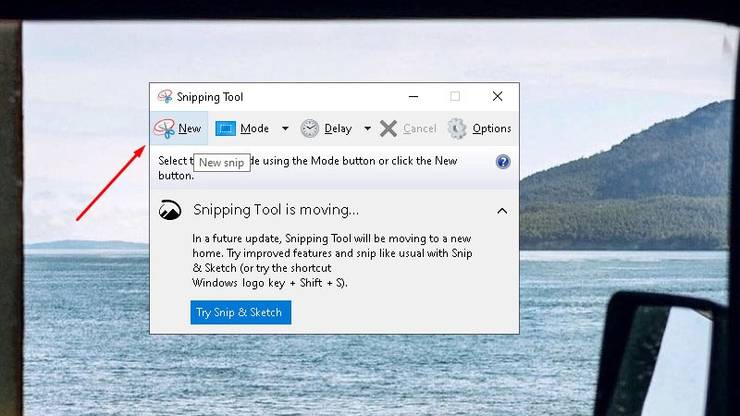Viewport: 740px width, 416px height.
Task: Click the 'Snipping Tool is moving...' heading
Action: [x=276, y=210]
